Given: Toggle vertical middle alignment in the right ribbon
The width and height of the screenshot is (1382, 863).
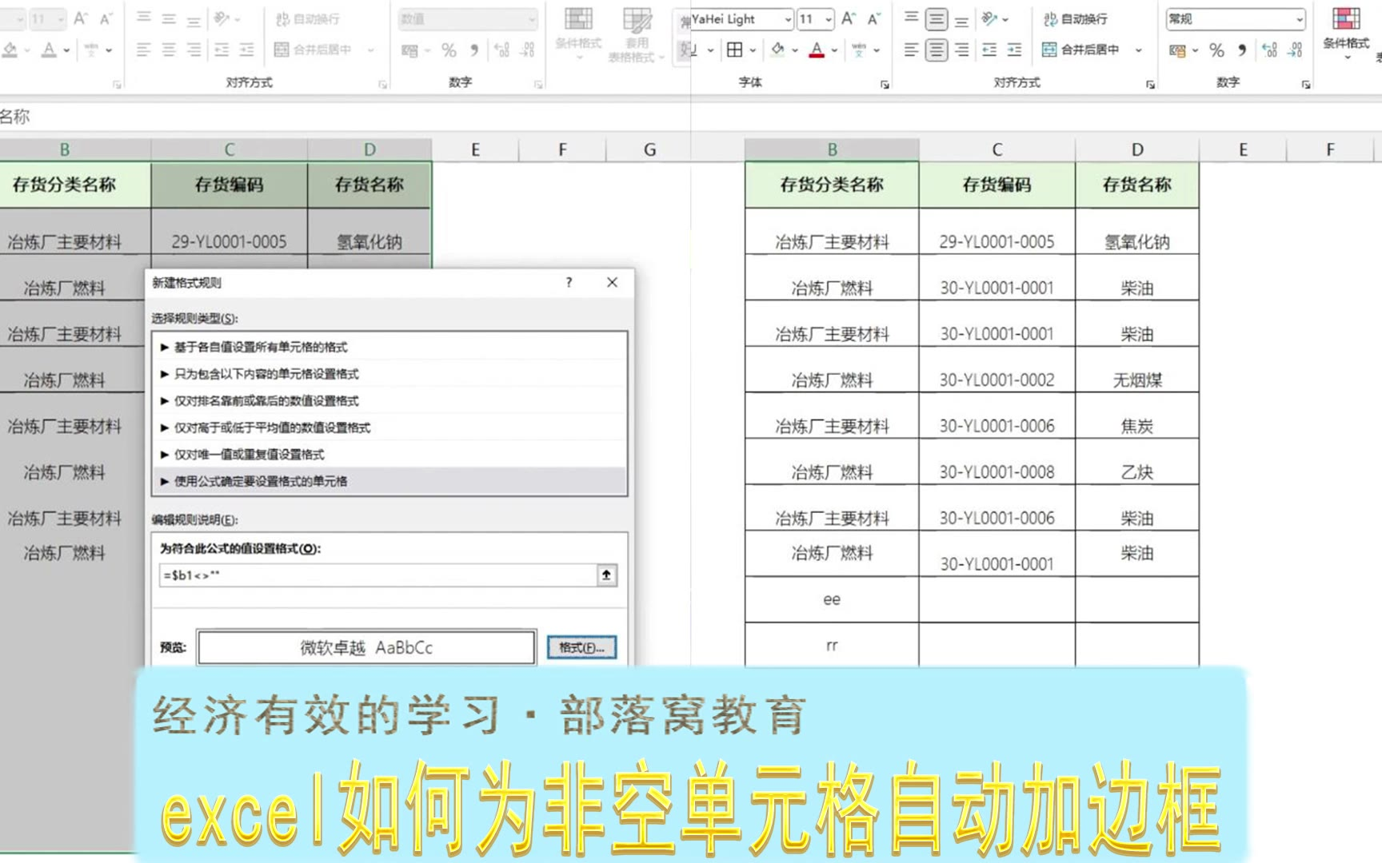Looking at the screenshot, I should pyautogui.click(x=936, y=18).
